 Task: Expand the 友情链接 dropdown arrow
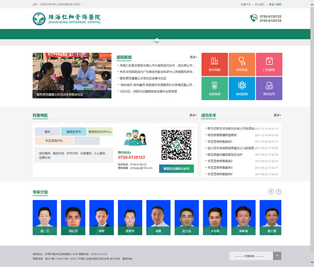pos(277,256)
